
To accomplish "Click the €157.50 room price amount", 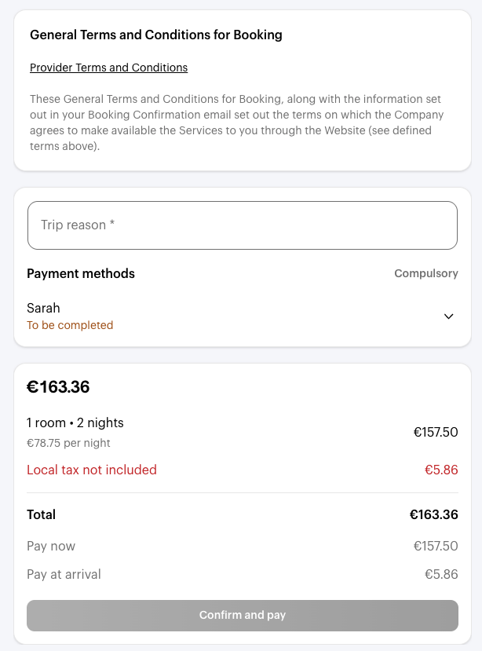I will [436, 432].
